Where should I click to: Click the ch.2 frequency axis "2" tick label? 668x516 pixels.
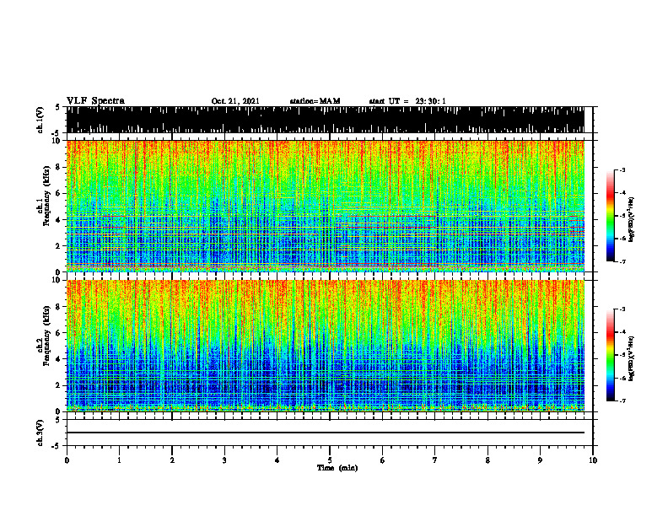click(x=59, y=385)
